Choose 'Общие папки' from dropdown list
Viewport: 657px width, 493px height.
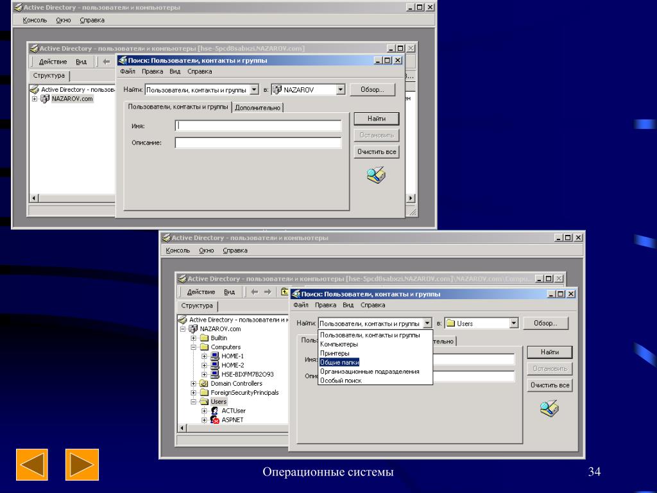[x=339, y=362]
